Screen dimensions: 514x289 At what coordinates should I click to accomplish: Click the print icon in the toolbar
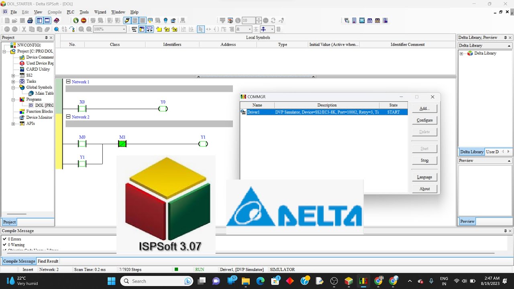[x=30, y=20]
